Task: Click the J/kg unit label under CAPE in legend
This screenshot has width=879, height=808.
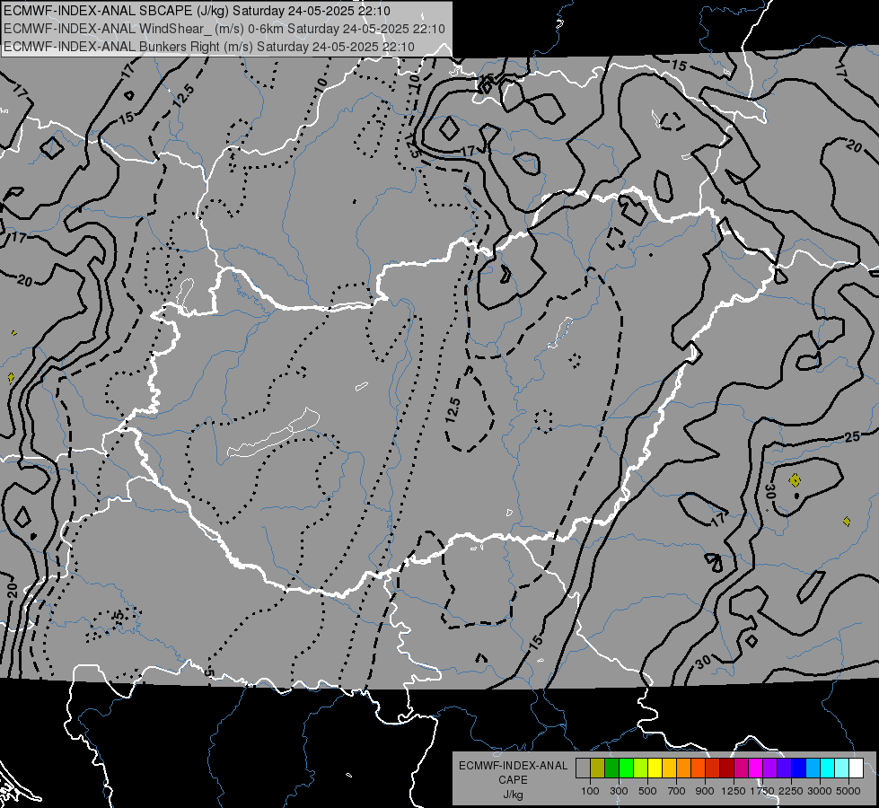Action: (x=513, y=795)
